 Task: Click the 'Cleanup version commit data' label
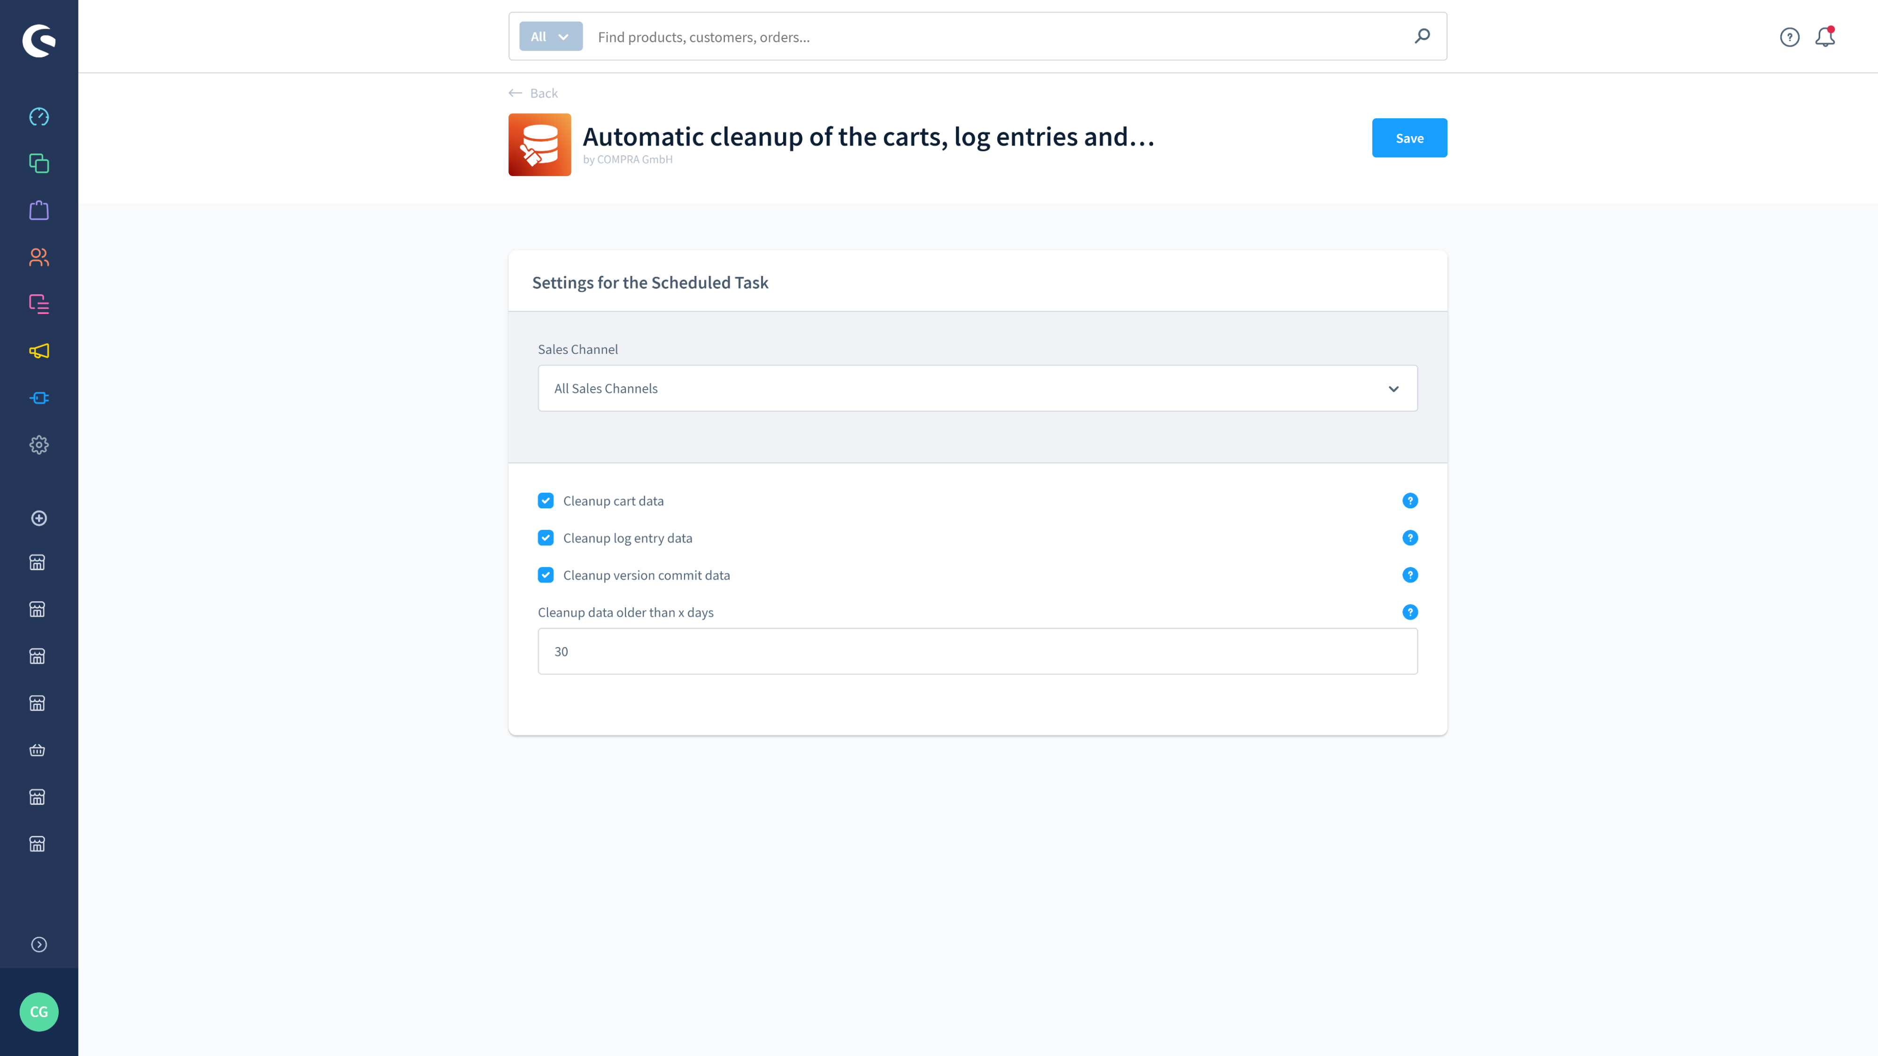coord(646,575)
